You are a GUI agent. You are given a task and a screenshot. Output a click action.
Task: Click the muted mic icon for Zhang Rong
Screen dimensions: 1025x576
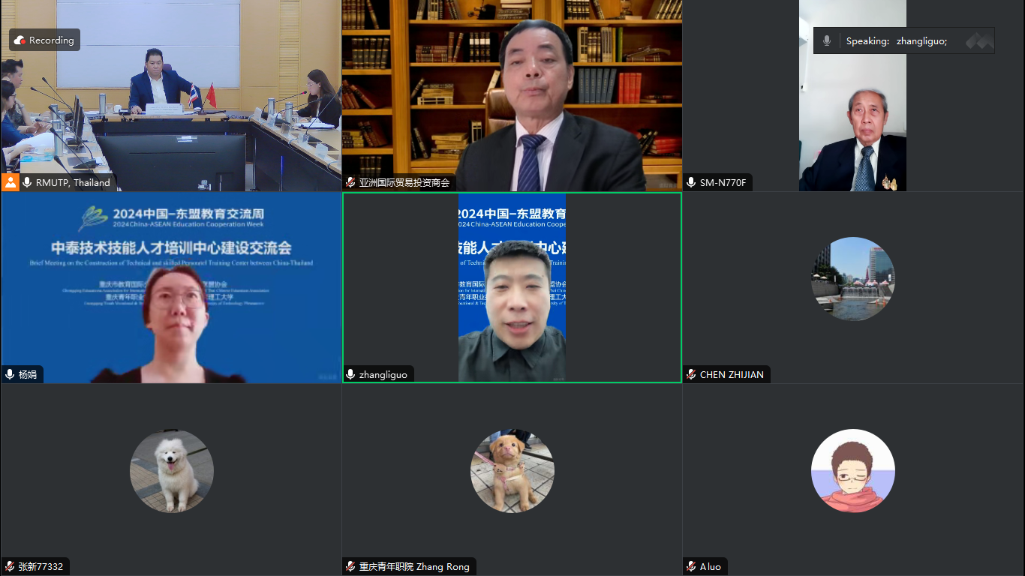click(350, 566)
